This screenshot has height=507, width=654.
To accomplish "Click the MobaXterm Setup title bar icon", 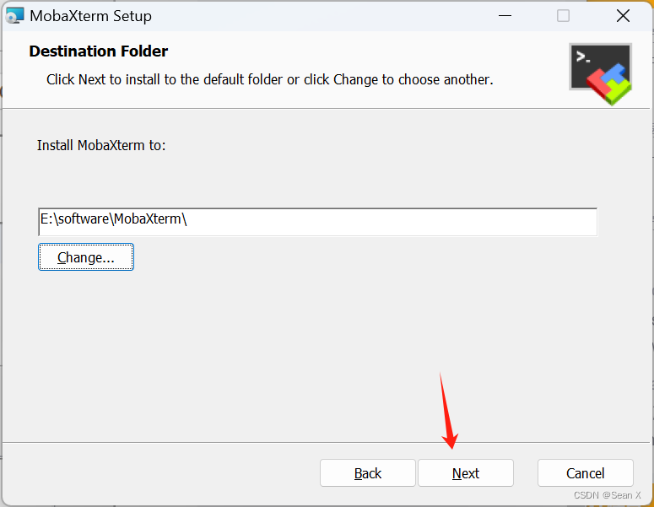I will (15, 16).
